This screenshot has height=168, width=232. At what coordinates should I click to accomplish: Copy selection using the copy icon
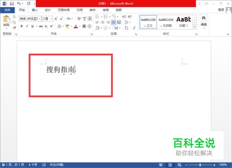coord(14,22)
